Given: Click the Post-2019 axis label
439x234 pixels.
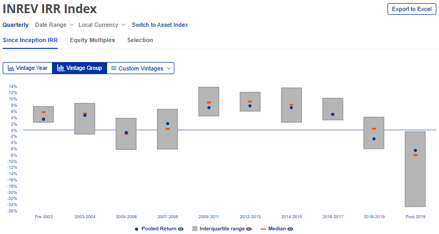Looking at the screenshot, I should tap(415, 217).
